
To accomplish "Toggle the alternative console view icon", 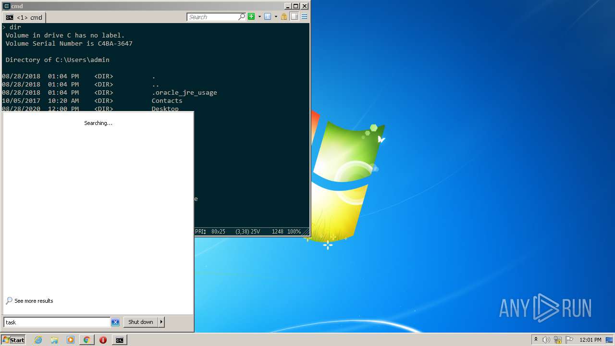I will tap(294, 17).
